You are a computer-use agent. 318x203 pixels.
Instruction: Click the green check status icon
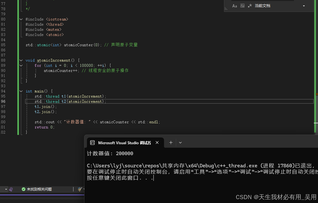click(23, 189)
